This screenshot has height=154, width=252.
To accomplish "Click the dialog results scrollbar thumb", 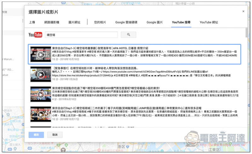I will click(x=246, y=33).
